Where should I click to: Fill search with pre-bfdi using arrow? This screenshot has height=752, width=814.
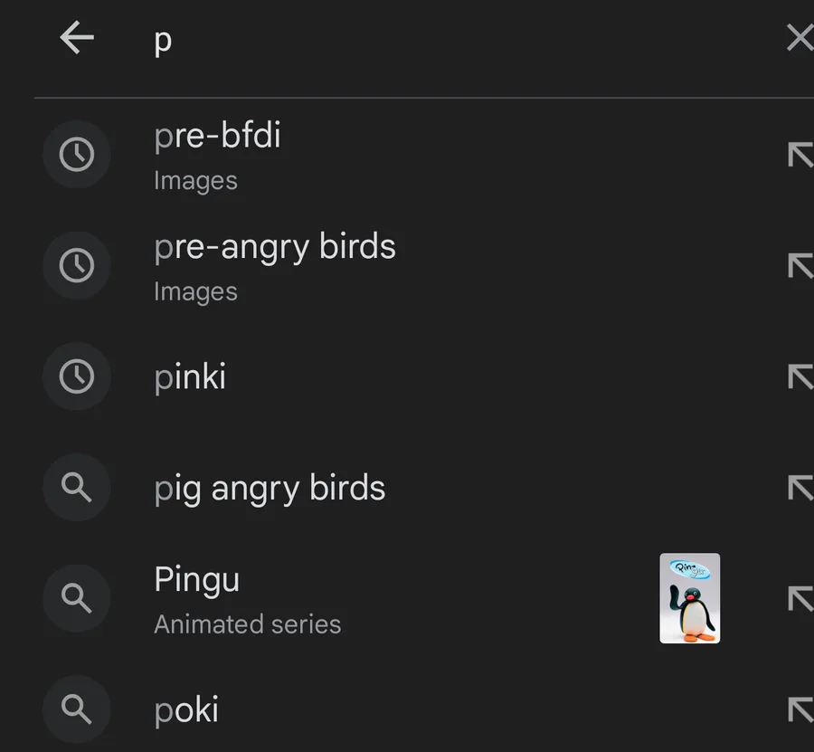tap(800, 154)
